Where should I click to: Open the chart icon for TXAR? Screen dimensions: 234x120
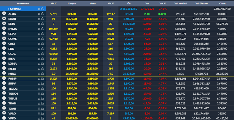pyautogui.click(x=43, y=109)
